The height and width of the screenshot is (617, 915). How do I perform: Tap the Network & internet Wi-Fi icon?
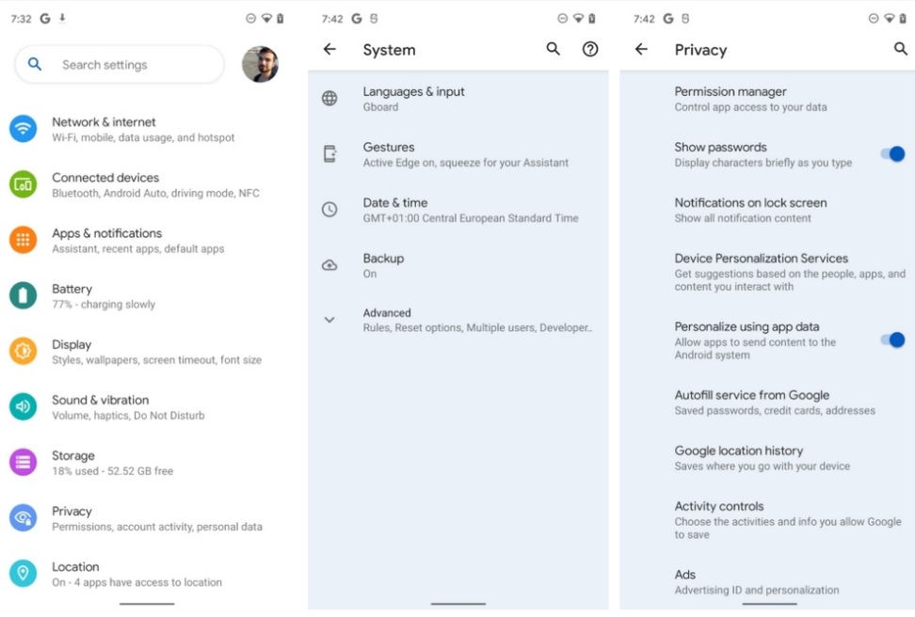[23, 129]
